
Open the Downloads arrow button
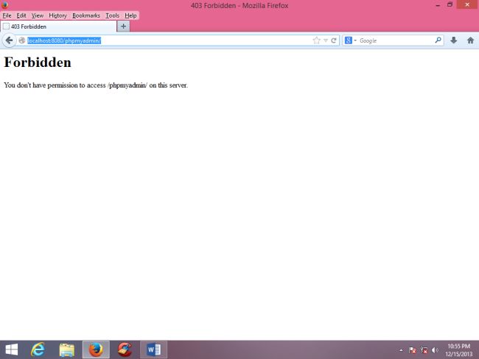[x=454, y=40]
